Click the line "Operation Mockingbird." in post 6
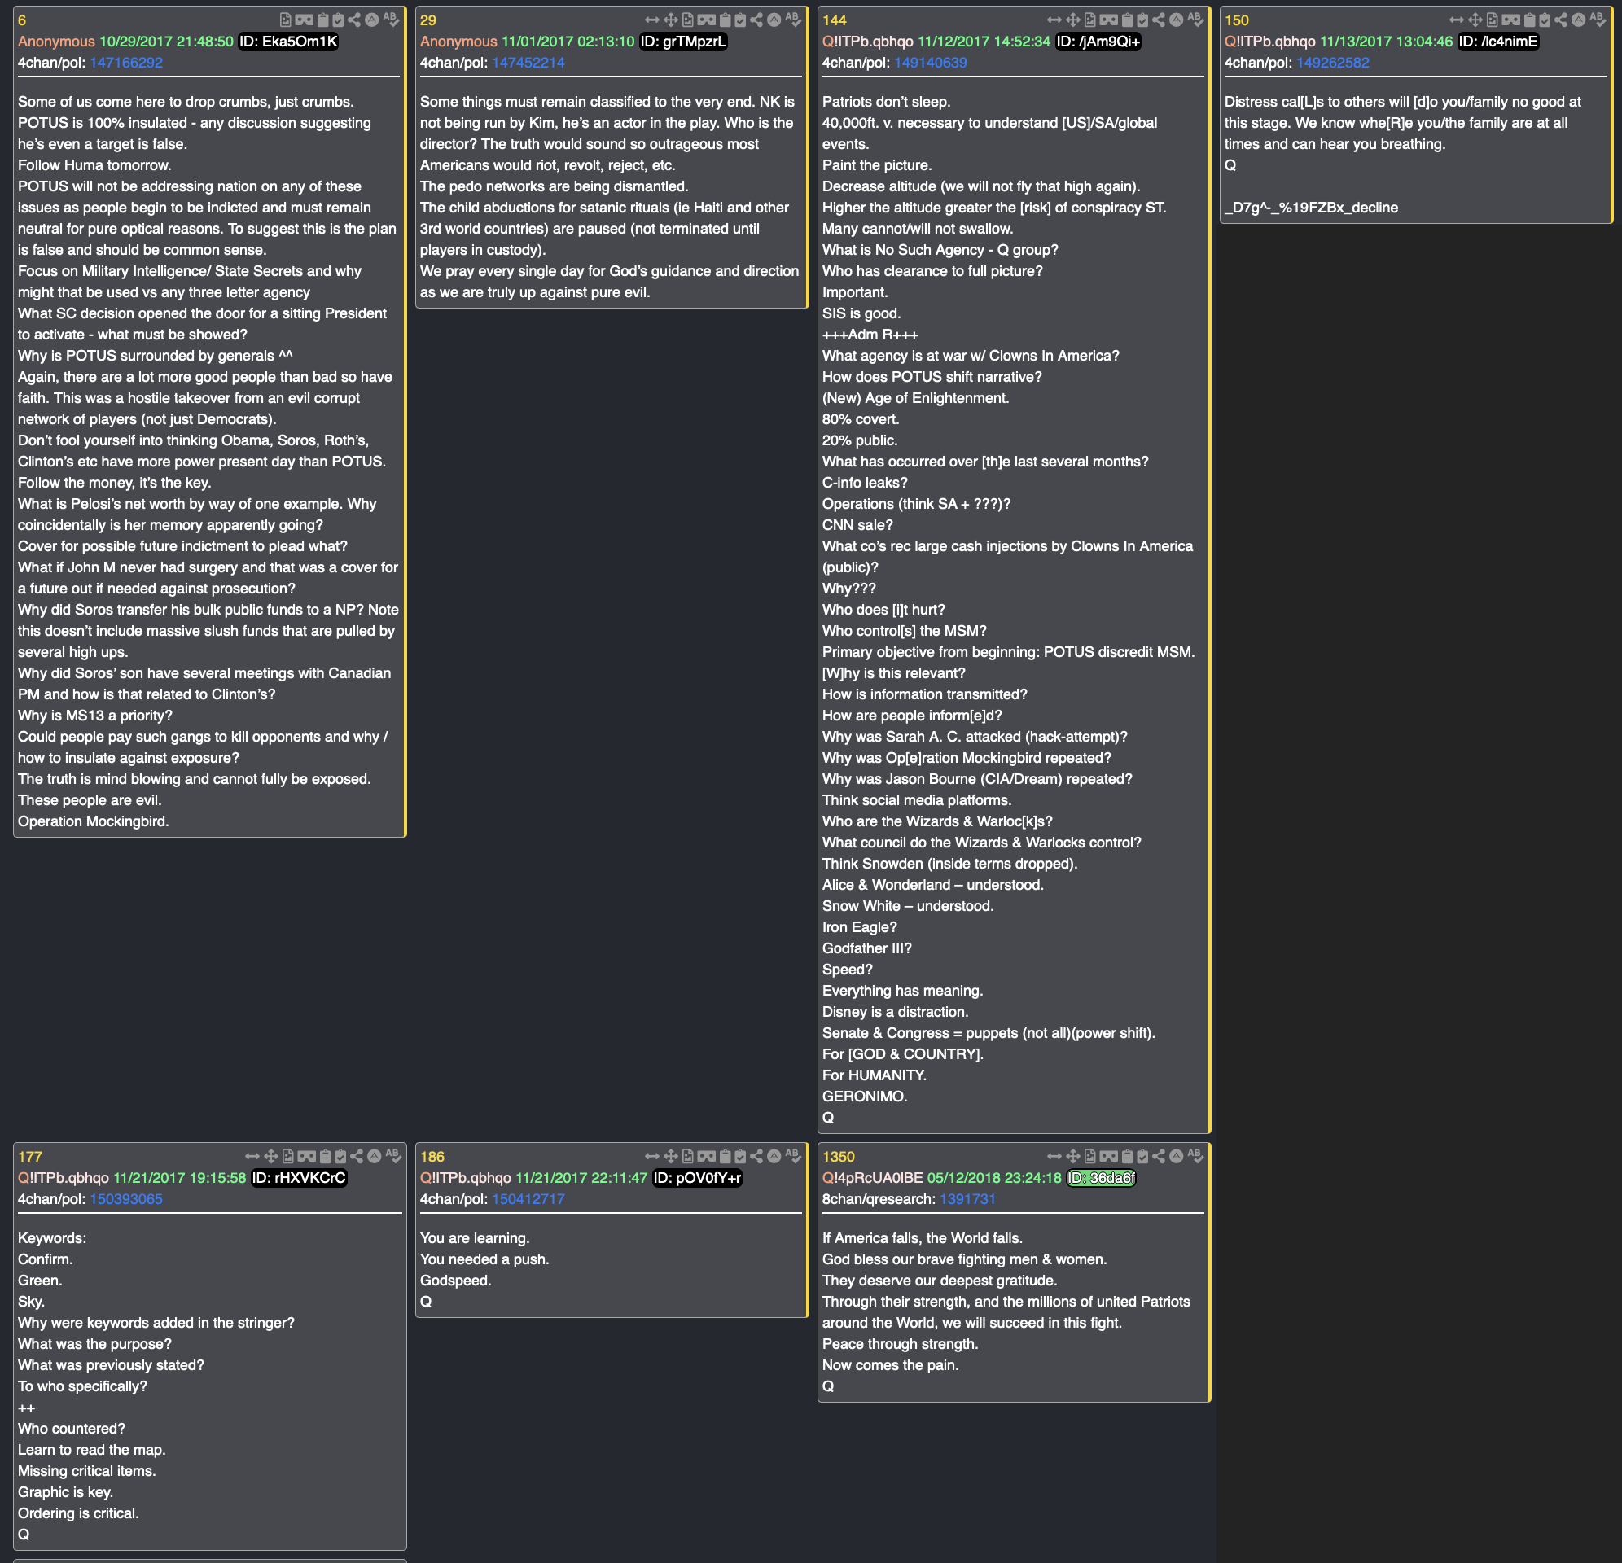Screen dimensions: 1622x1563 [x=94, y=821]
